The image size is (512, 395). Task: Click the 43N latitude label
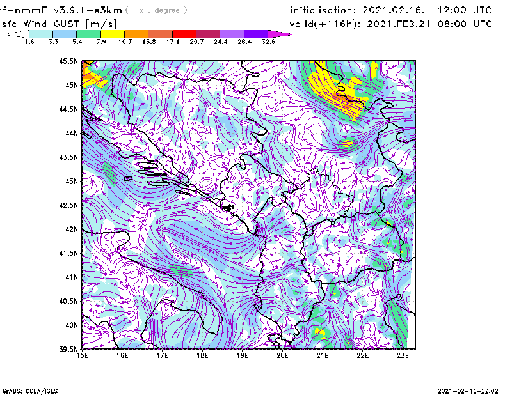[x=72, y=181]
